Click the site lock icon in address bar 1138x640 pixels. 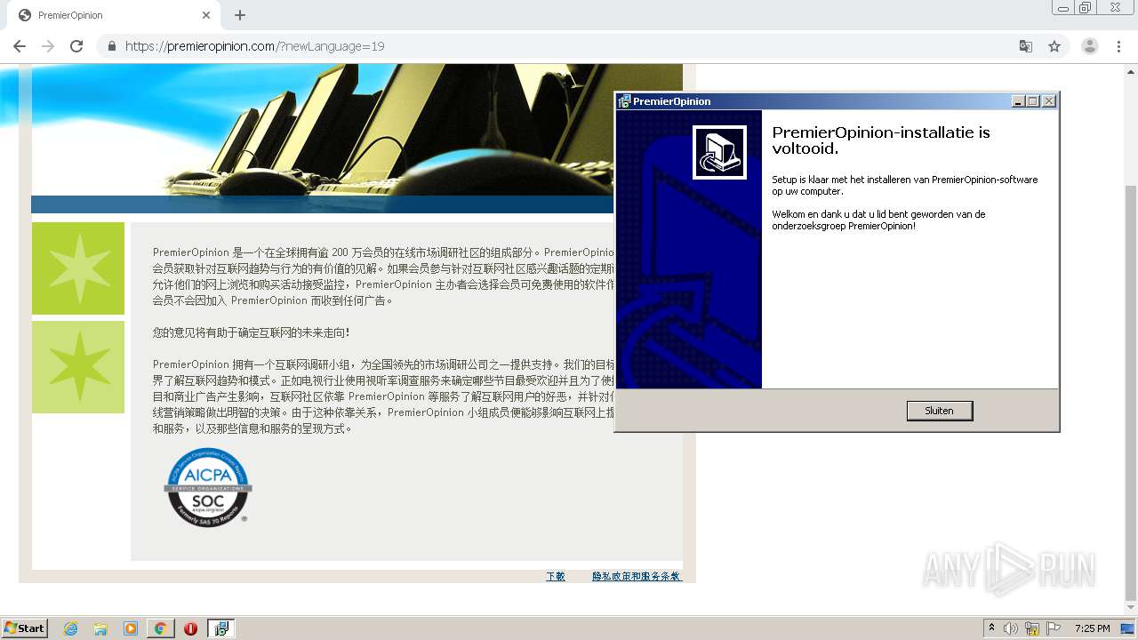click(x=112, y=46)
